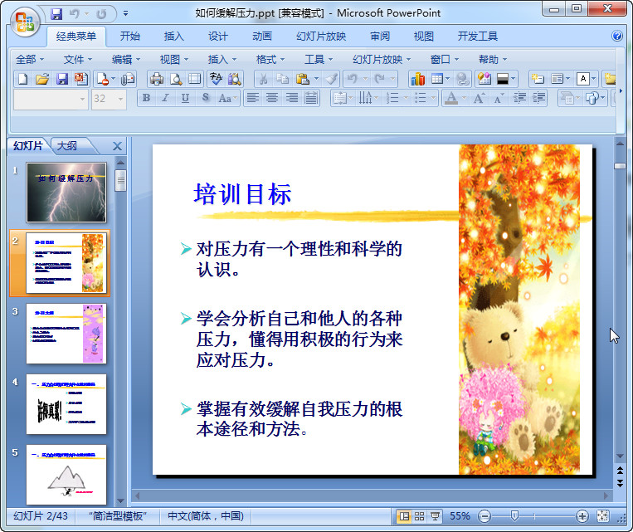The image size is (633, 532).
Task: Open the research books icon
Action: click(235, 79)
